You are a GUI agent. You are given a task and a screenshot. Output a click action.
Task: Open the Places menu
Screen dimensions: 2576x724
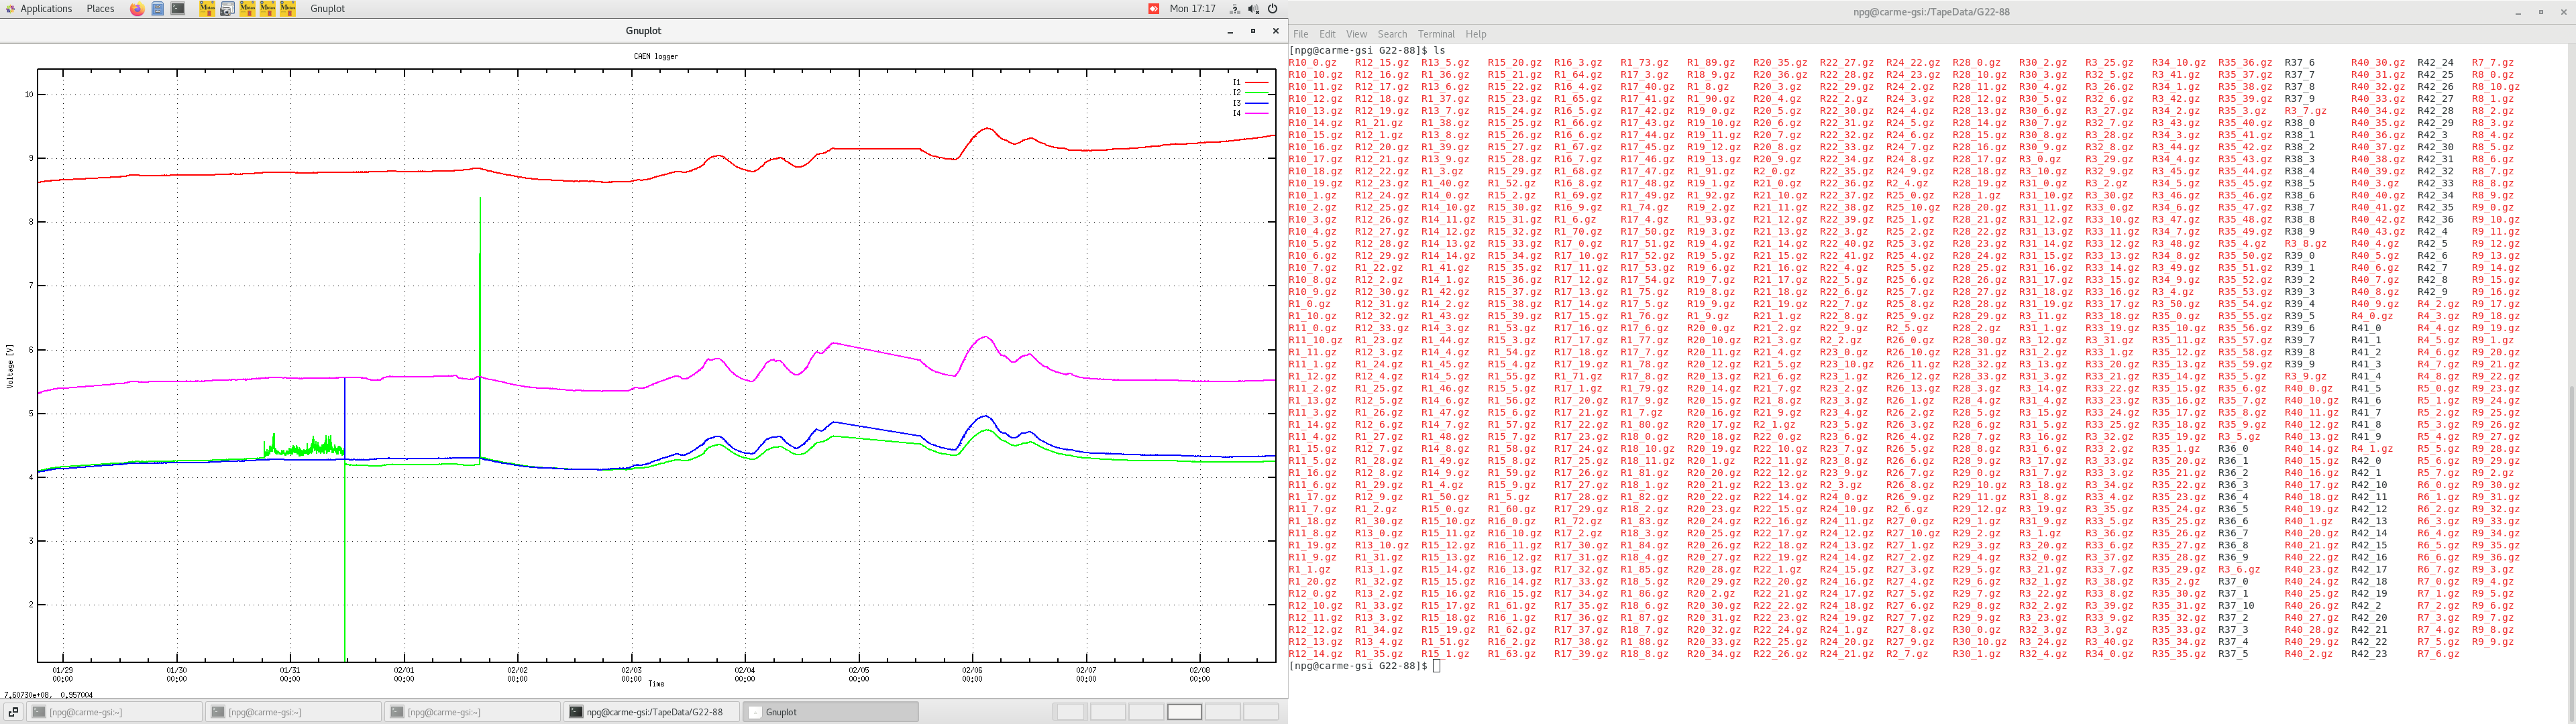100,9
